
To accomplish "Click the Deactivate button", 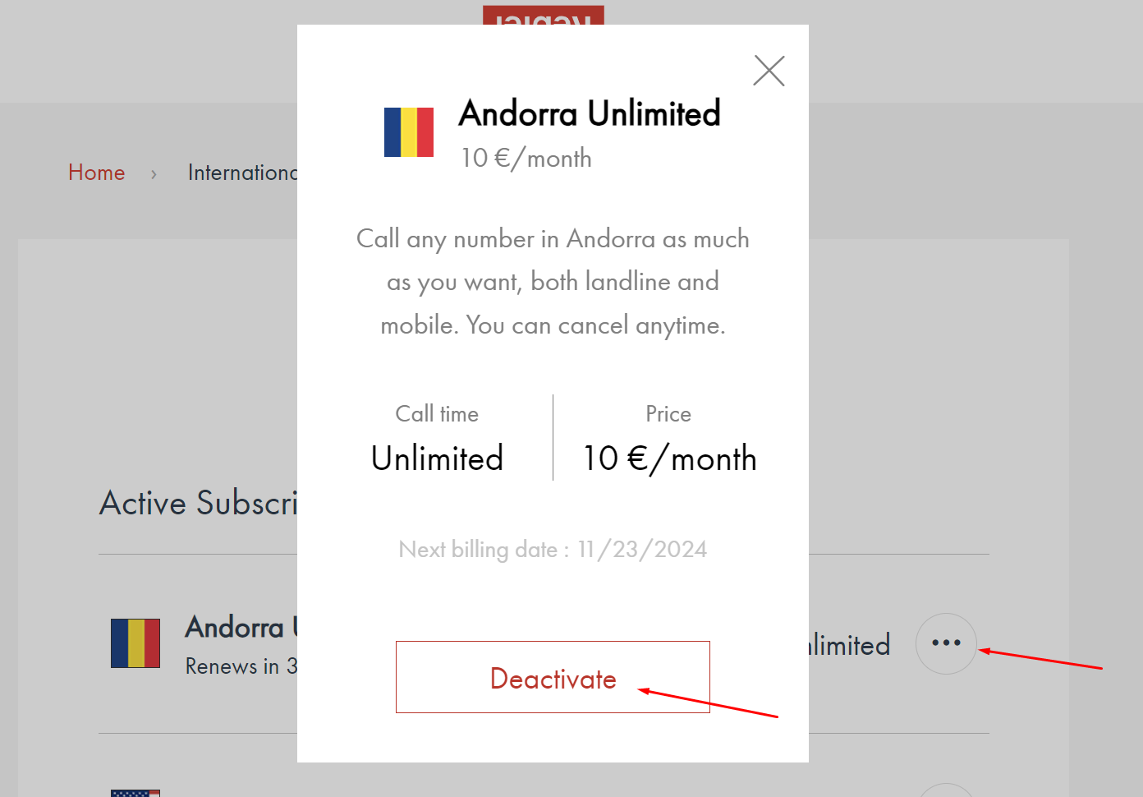I will (553, 677).
